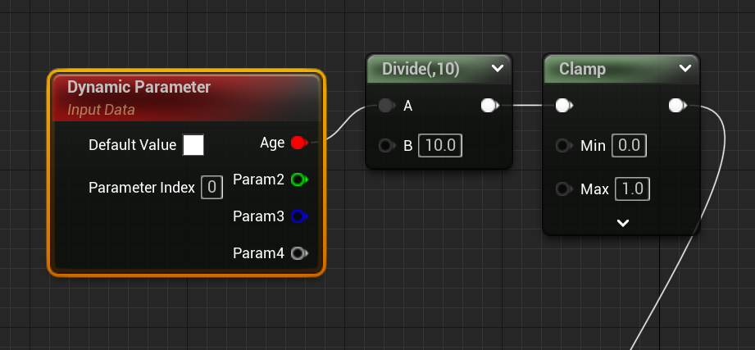
Task: Click the Param3 pin label
Action: (x=258, y=216)
